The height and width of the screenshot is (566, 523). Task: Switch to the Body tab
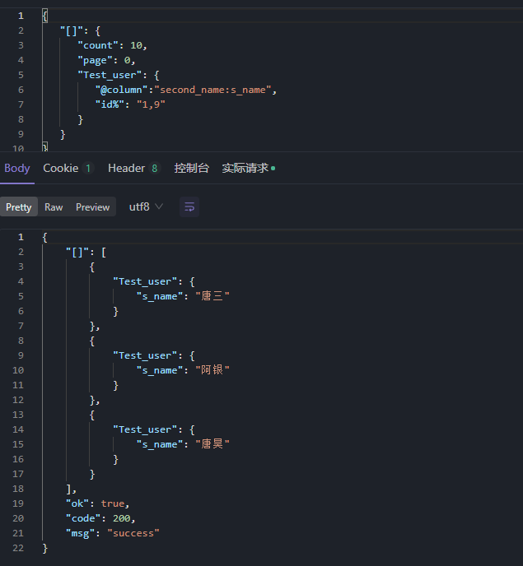(x=17, y=168)
